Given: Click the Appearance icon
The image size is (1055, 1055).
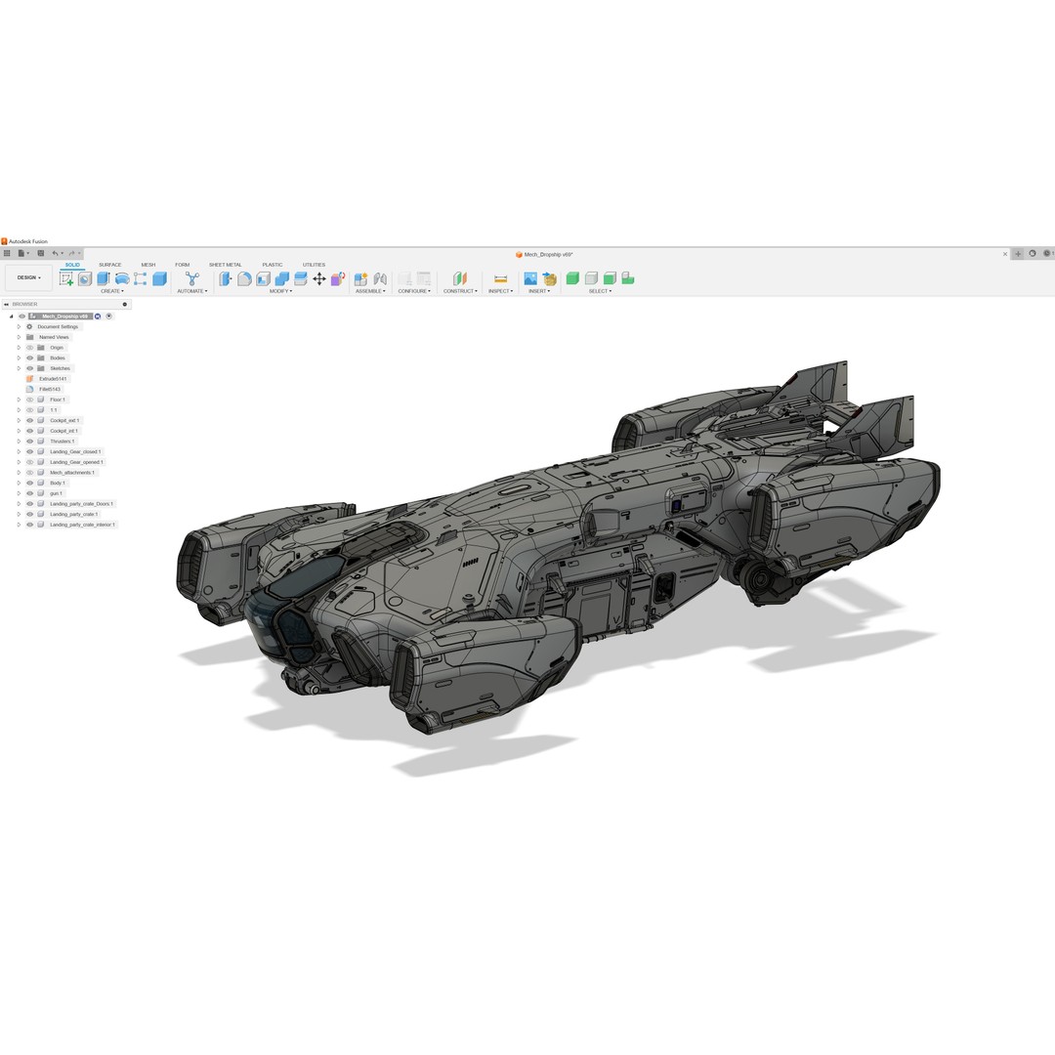Looking at the screenshot, I should click(x=338, y=278).
